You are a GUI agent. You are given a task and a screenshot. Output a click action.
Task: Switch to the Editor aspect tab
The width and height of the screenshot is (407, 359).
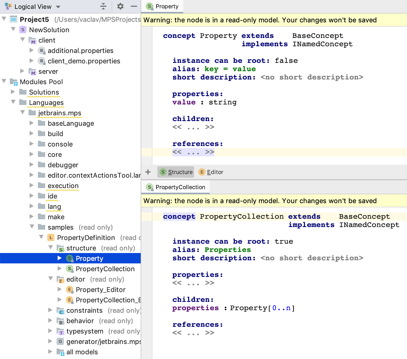click(x=211, y=172)
